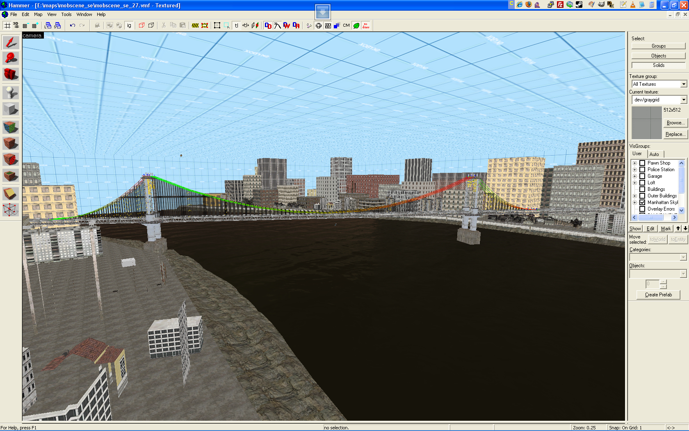Click the visgroup Show button

tap(635, 229)
